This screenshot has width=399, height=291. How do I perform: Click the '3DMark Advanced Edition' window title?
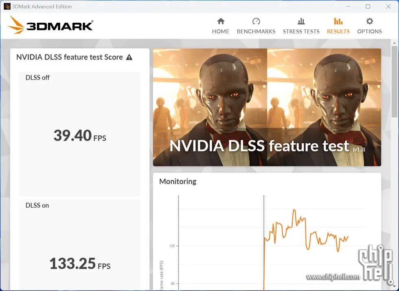pos(42,6)
